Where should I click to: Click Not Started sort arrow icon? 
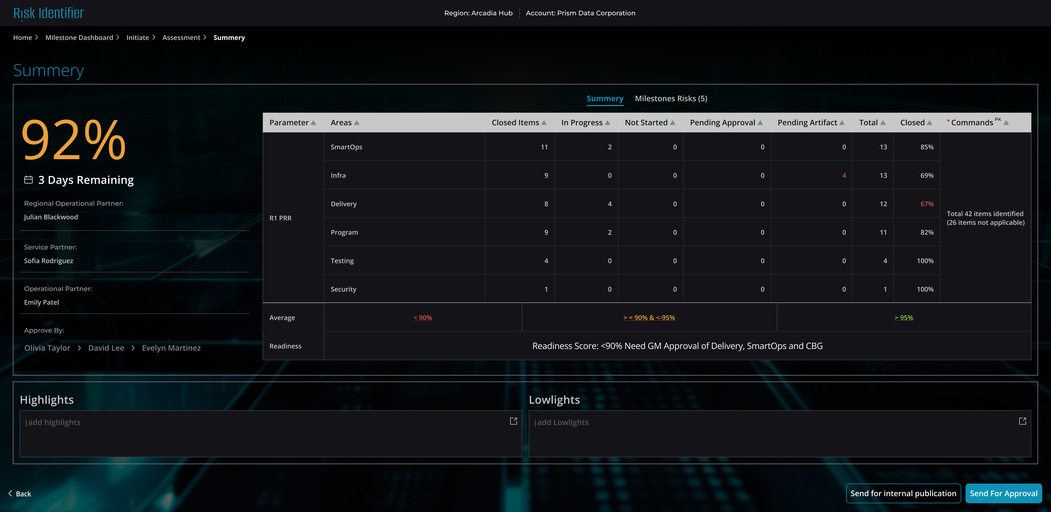point(673,123)
